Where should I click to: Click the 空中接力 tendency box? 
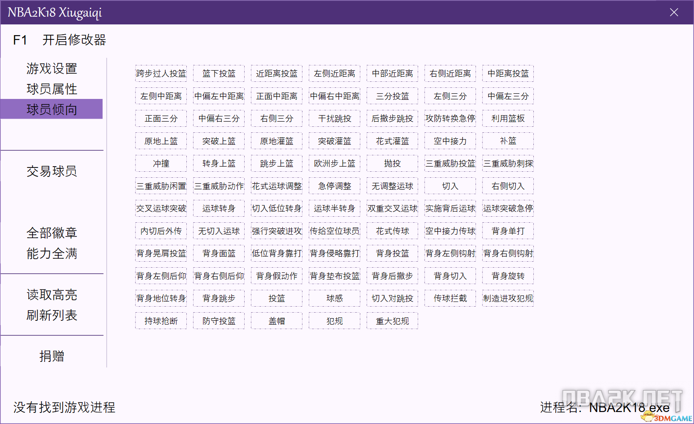(x=450, y=141)
